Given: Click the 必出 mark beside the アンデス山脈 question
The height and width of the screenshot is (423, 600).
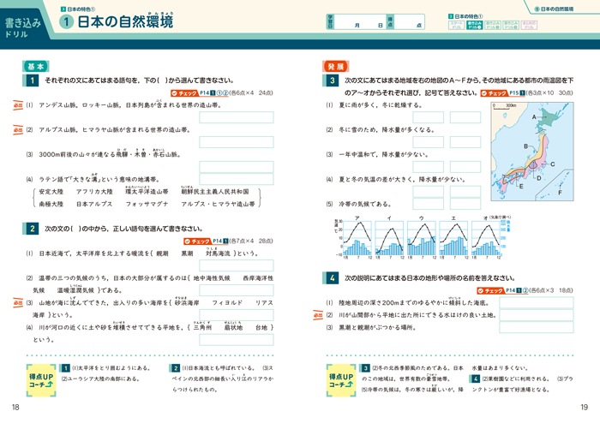Looking at the screenshot, I should tap(16, 105).
